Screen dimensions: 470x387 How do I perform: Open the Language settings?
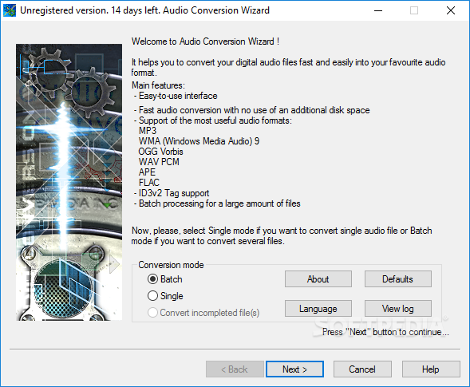tap(318, 309)
